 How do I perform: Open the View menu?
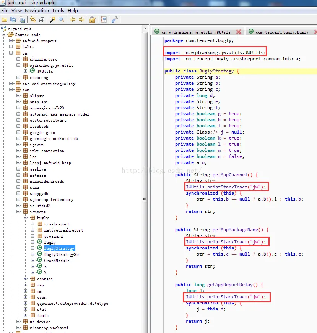(x=16, y=11)
